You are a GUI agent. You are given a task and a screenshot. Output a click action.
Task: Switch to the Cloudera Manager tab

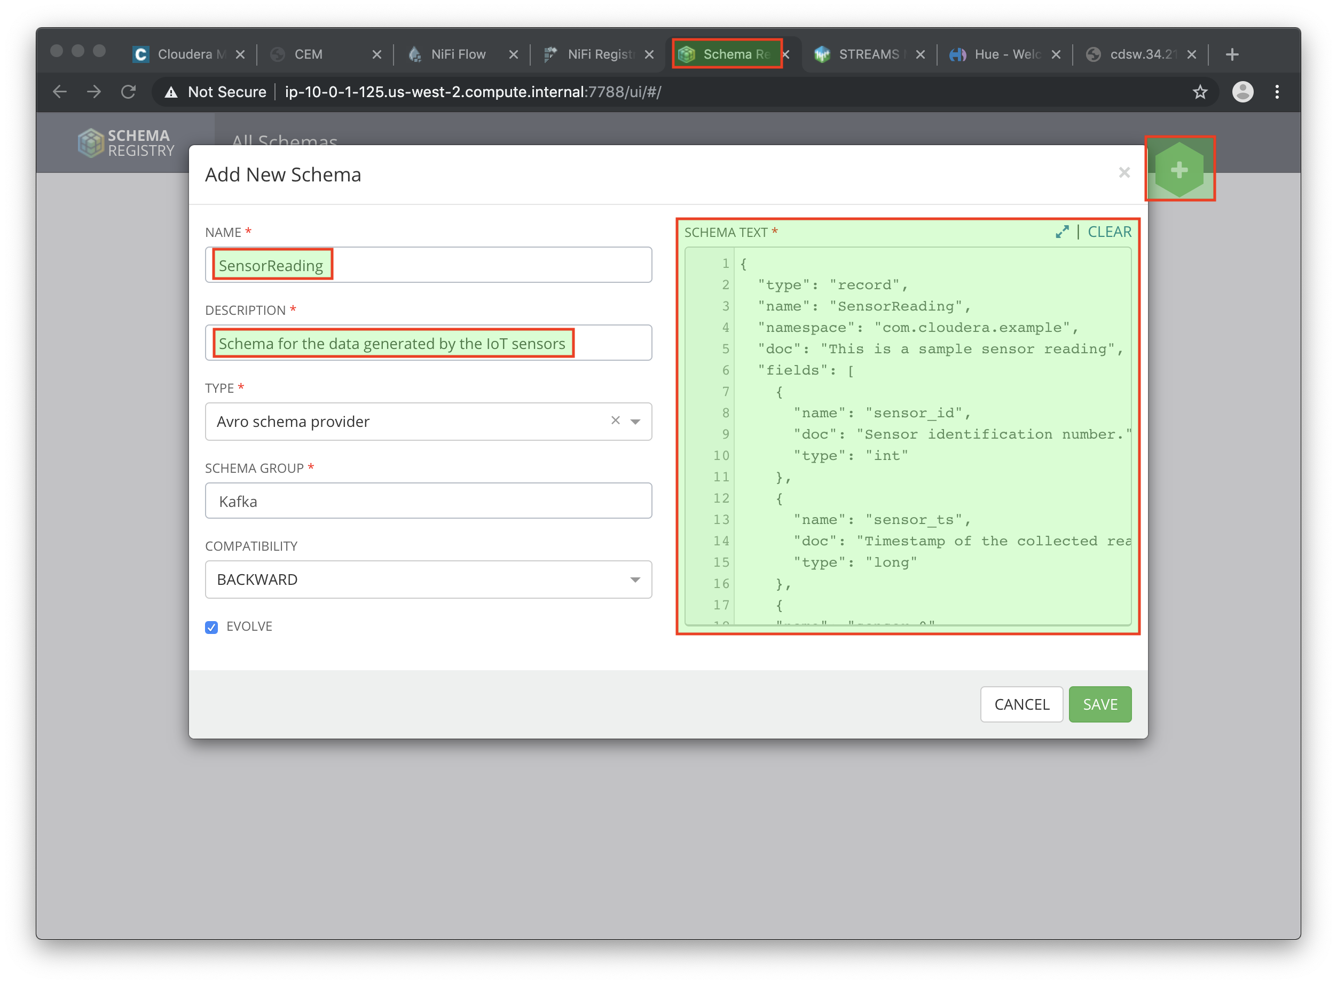[x=184, y=54]
